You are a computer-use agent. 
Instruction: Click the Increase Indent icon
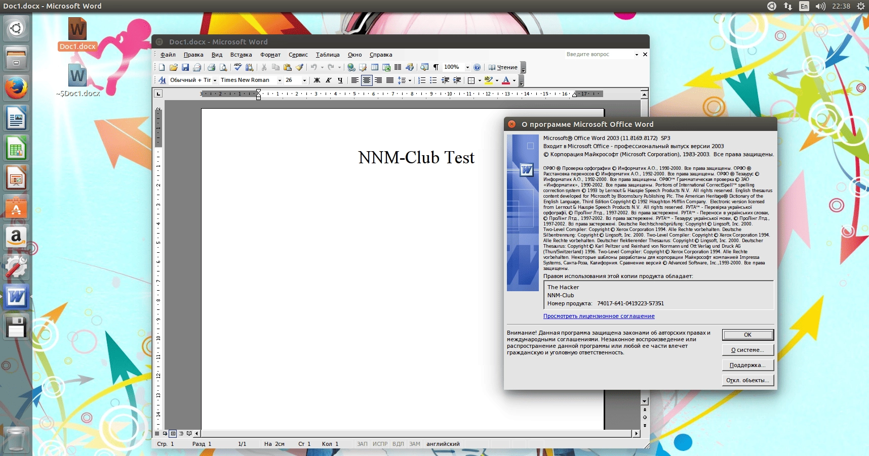coord(457,80)
